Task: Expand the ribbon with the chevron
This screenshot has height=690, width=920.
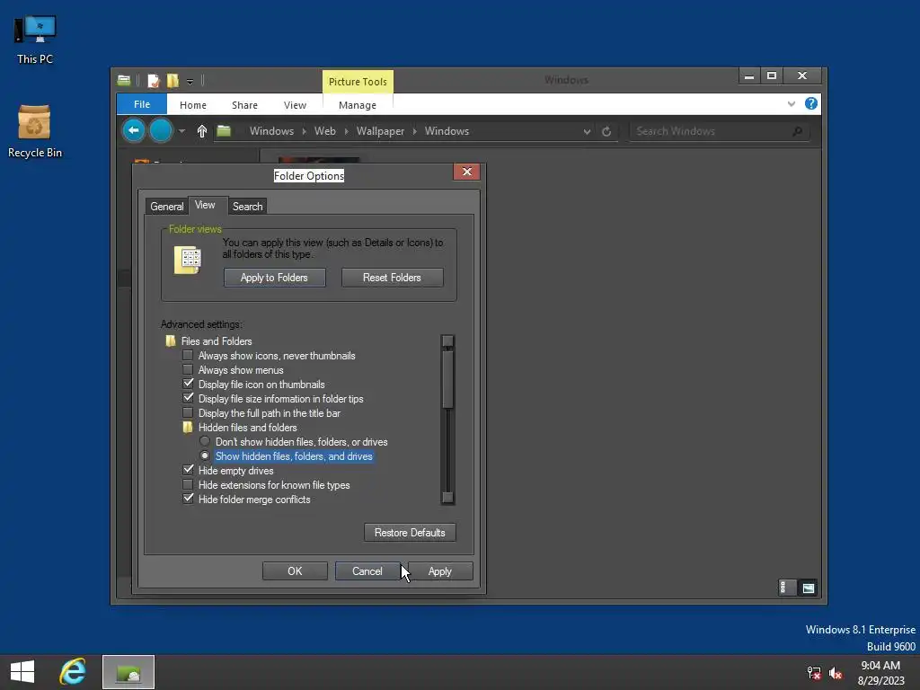Action: pos(791,104)
